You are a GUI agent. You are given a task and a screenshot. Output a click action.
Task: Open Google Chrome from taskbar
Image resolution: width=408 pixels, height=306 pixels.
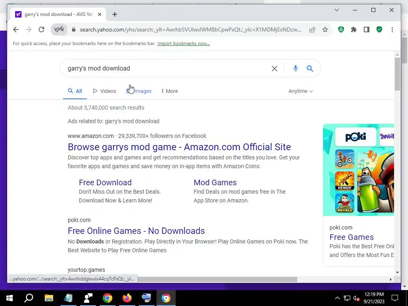108,298
